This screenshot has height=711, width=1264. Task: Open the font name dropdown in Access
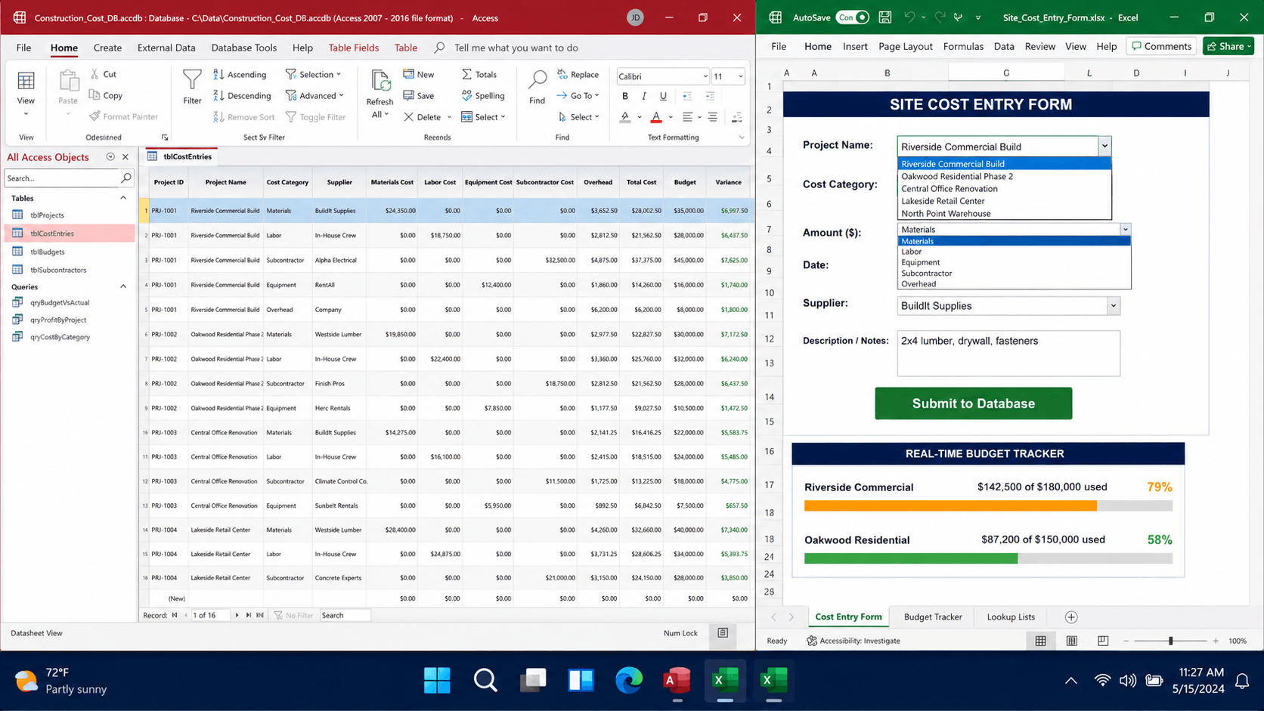click(705, 76)
